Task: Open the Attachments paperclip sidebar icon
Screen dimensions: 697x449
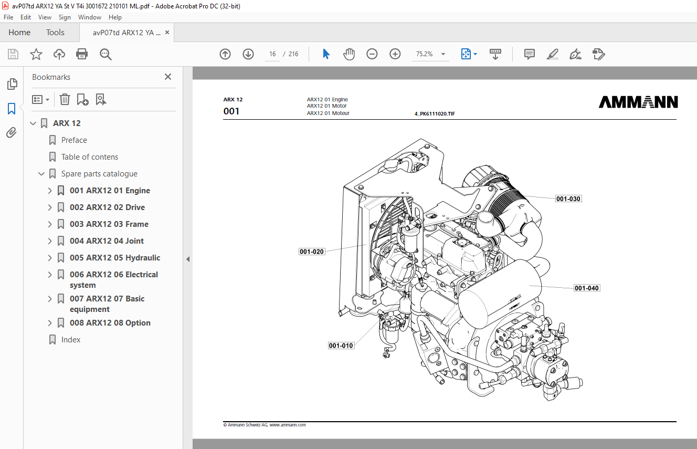Action: (12, 133)
